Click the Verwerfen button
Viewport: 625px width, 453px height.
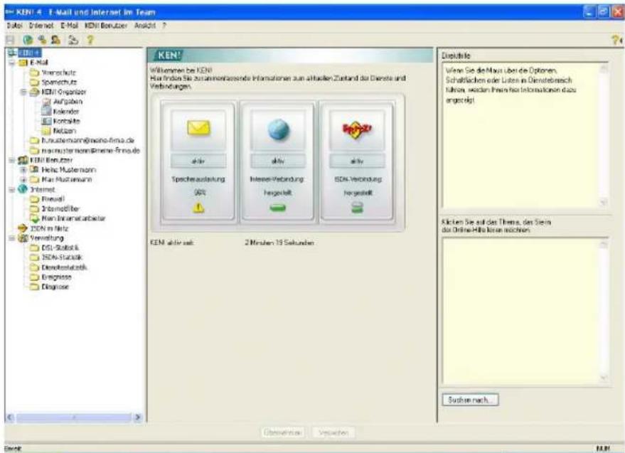click(333, 432)
